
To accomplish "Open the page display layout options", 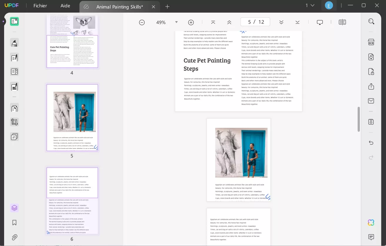I will pyautogui.click(x=342, y=22).
